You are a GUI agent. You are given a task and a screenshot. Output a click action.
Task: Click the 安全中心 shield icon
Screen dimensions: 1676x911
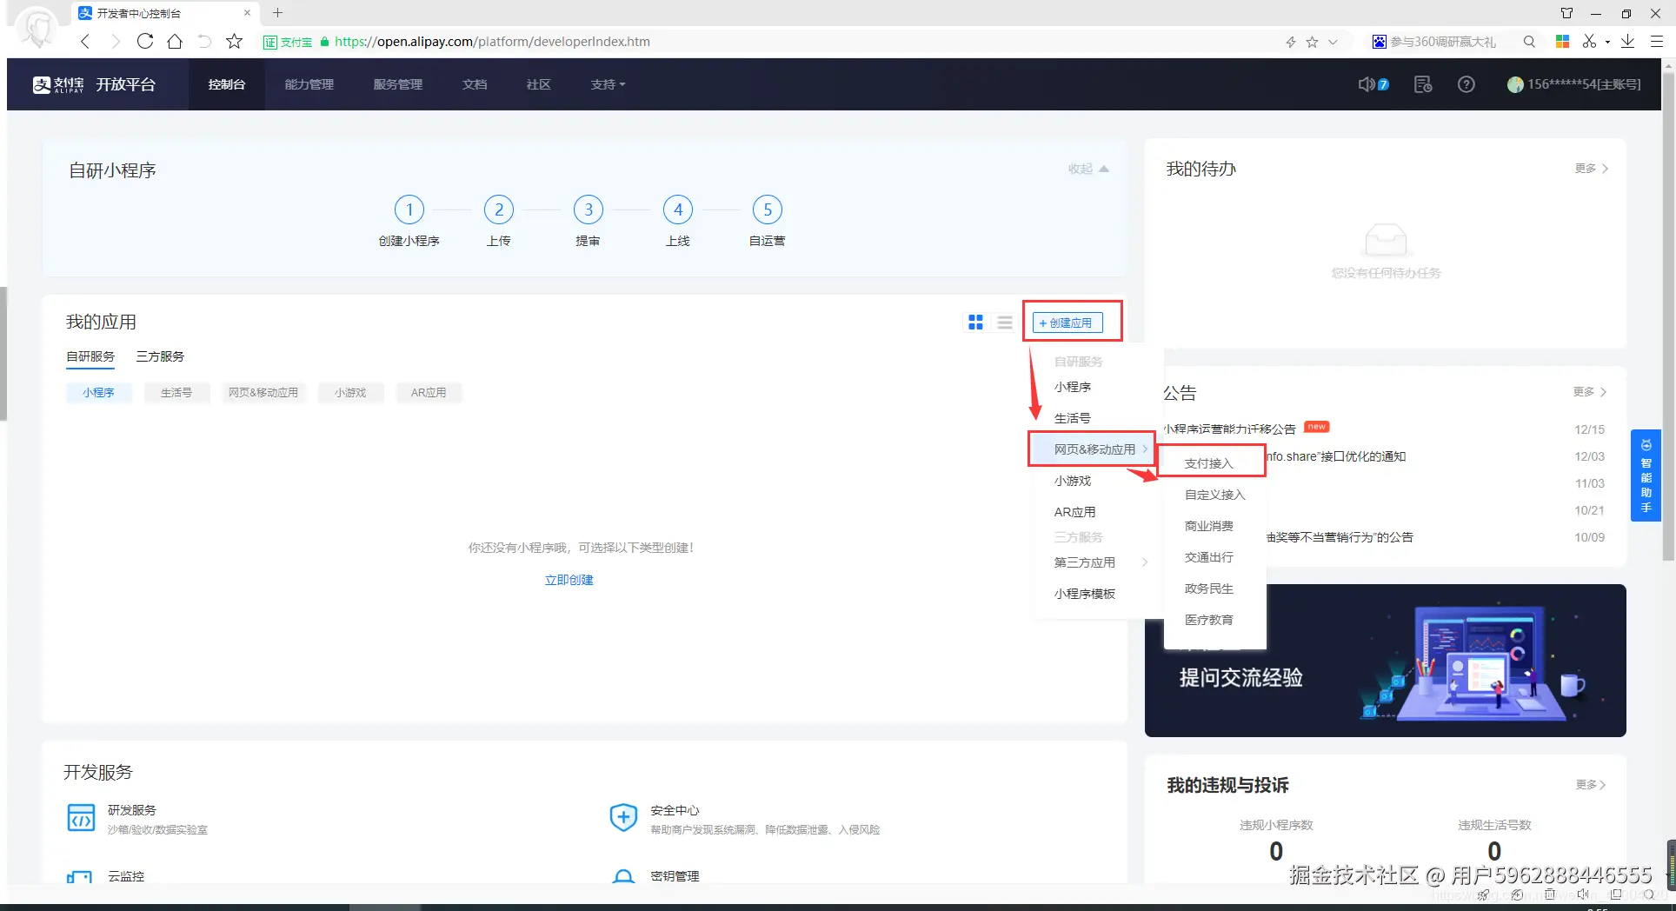[x=623, y=817]
